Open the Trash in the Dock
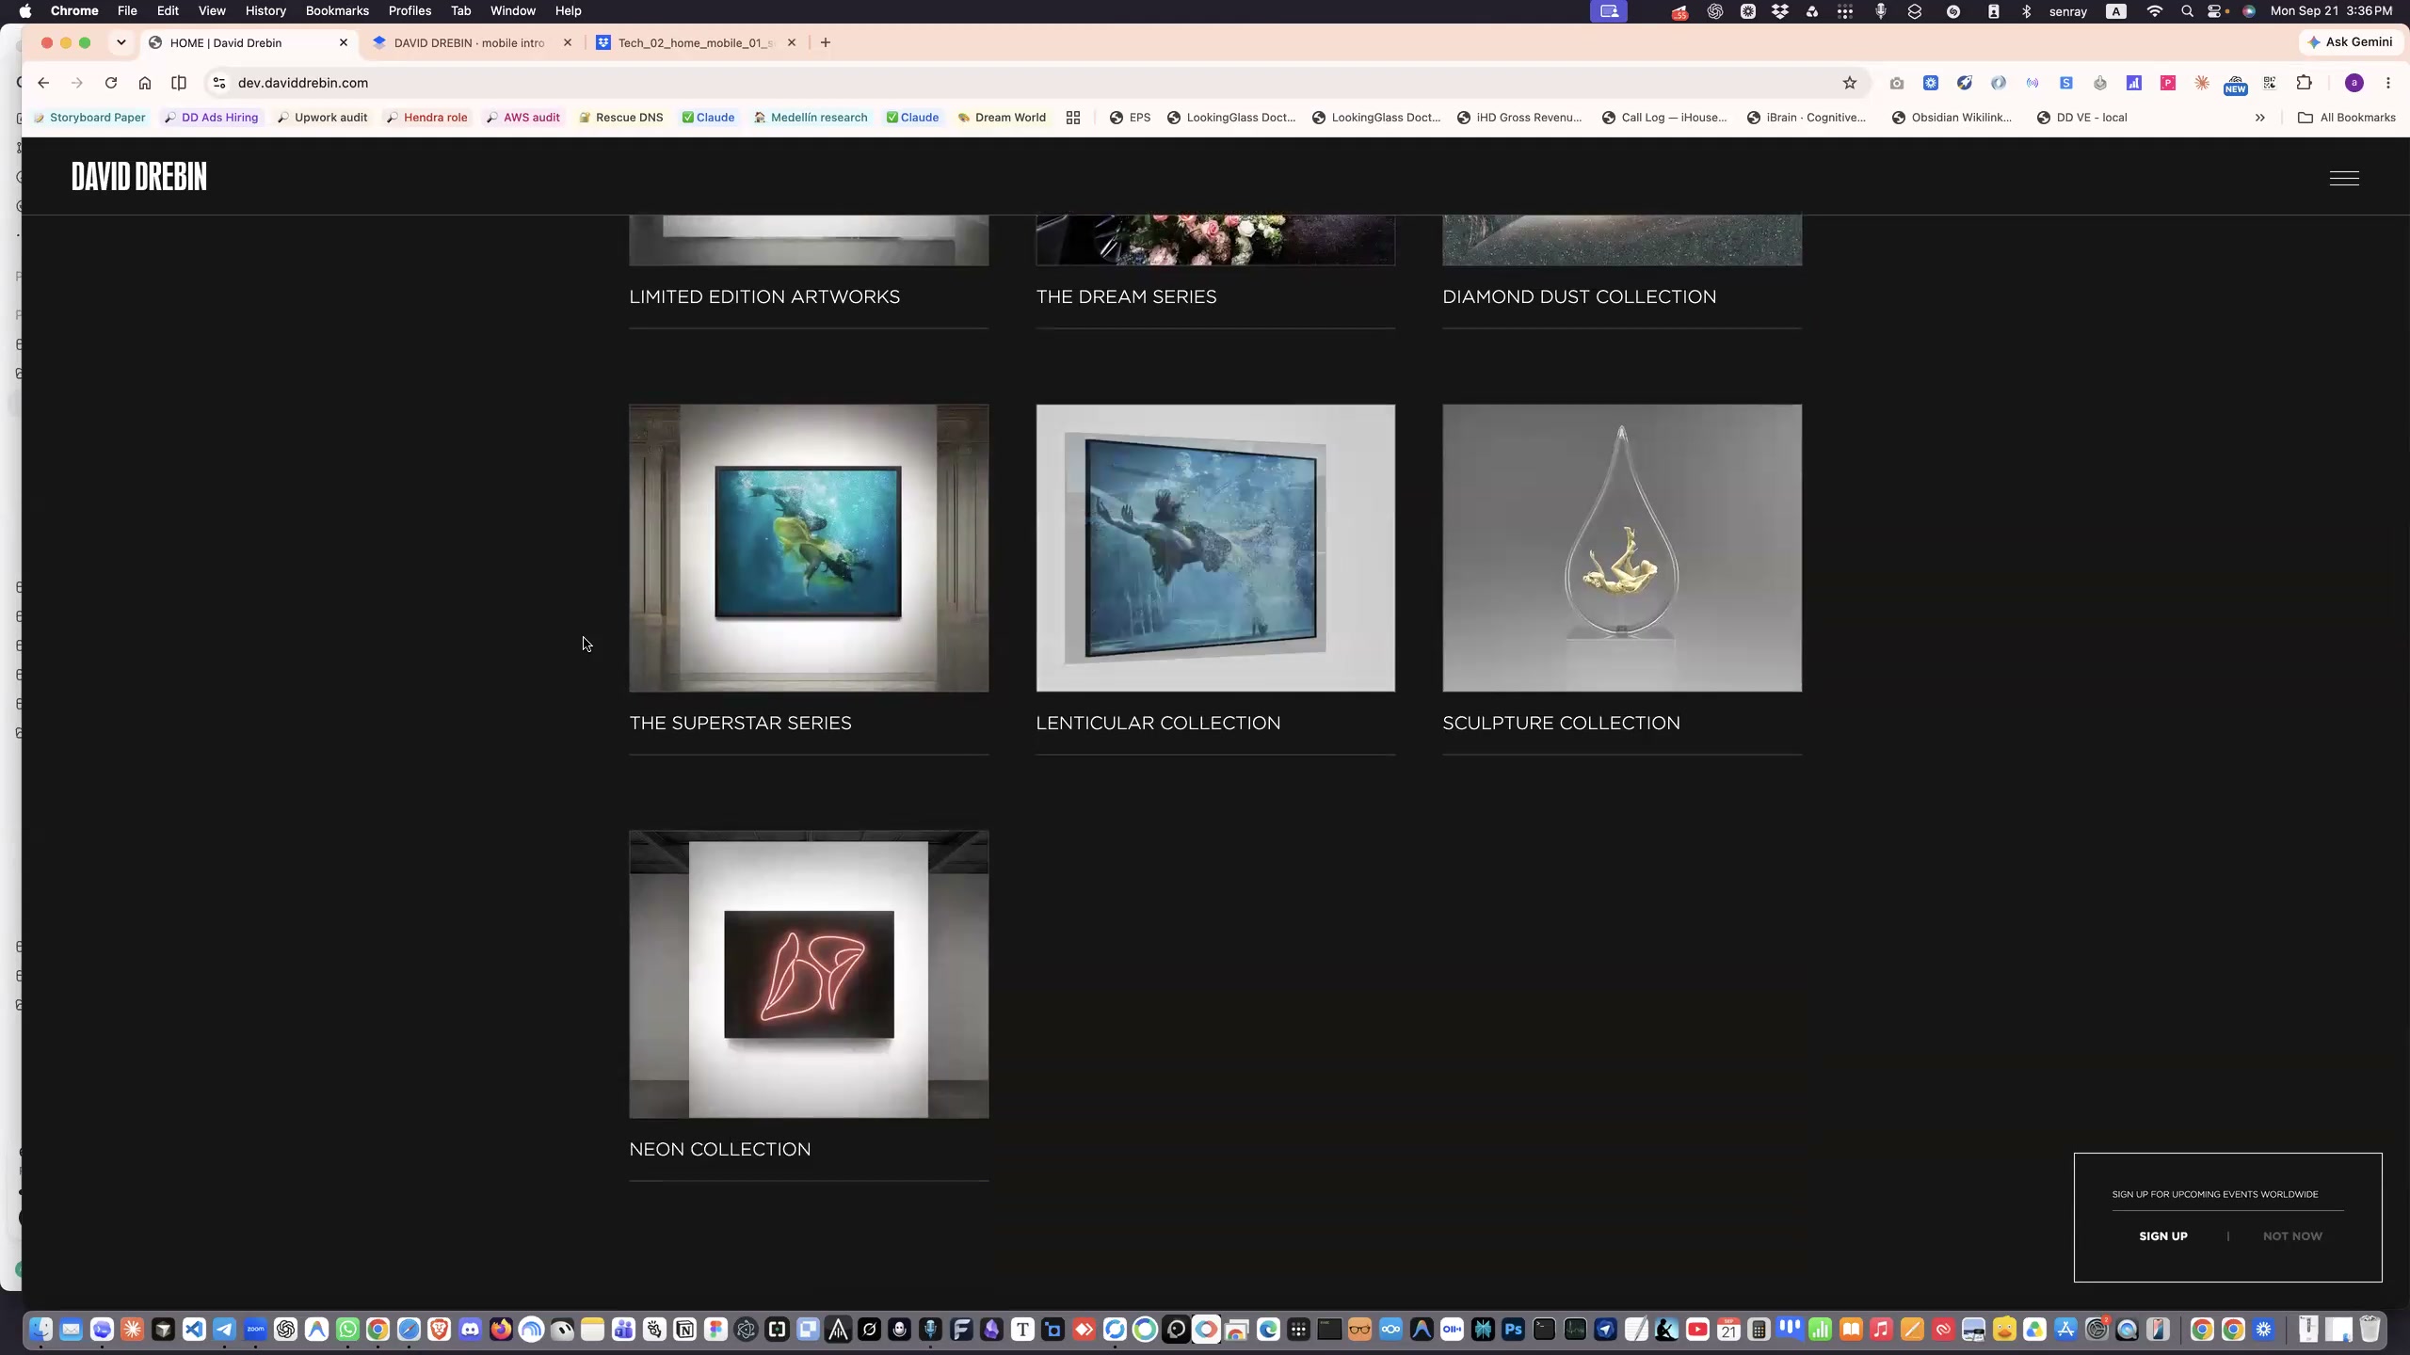The width and height of the screenshot is (2410, 1355). pos(2370,1330)
